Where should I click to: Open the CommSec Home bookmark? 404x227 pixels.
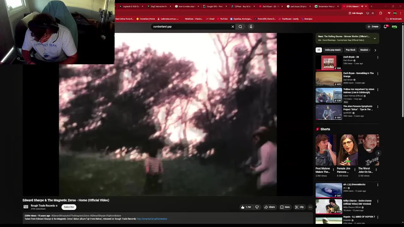(146, 19)
